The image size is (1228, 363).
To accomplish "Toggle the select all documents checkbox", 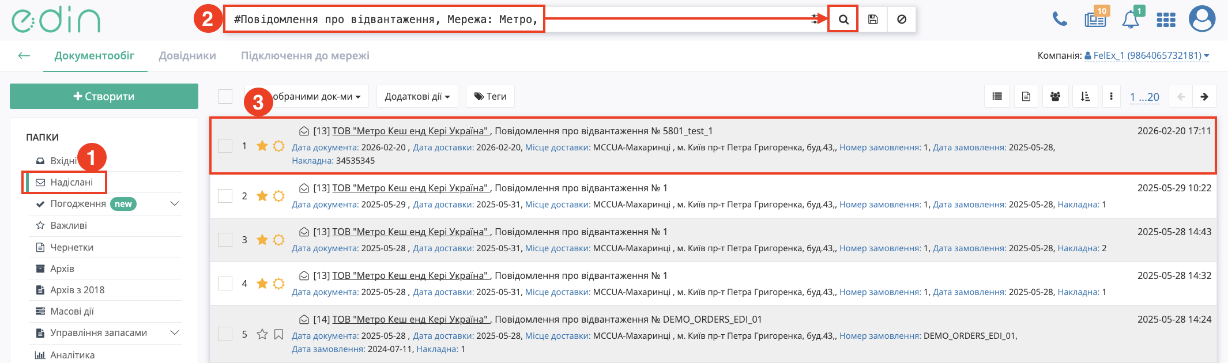I will click(225, 96).
